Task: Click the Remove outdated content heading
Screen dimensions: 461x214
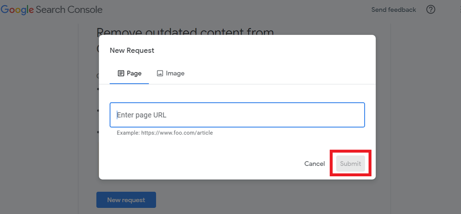Action: [185, 32]
